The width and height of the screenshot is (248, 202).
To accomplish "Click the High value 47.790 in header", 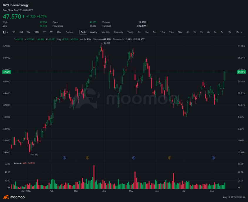I will click(x=43, y=22).
